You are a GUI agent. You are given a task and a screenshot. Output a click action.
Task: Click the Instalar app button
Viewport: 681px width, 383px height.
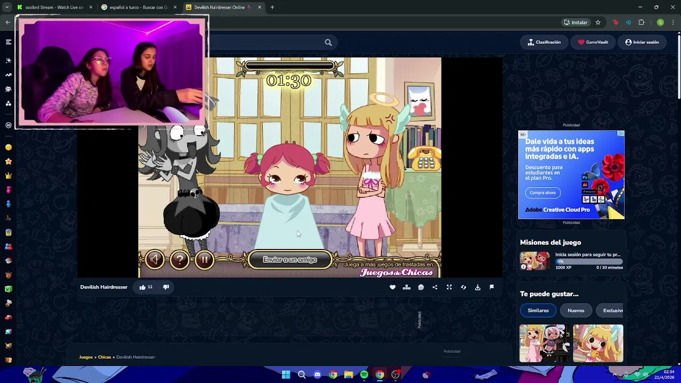(x=576, y=22)
